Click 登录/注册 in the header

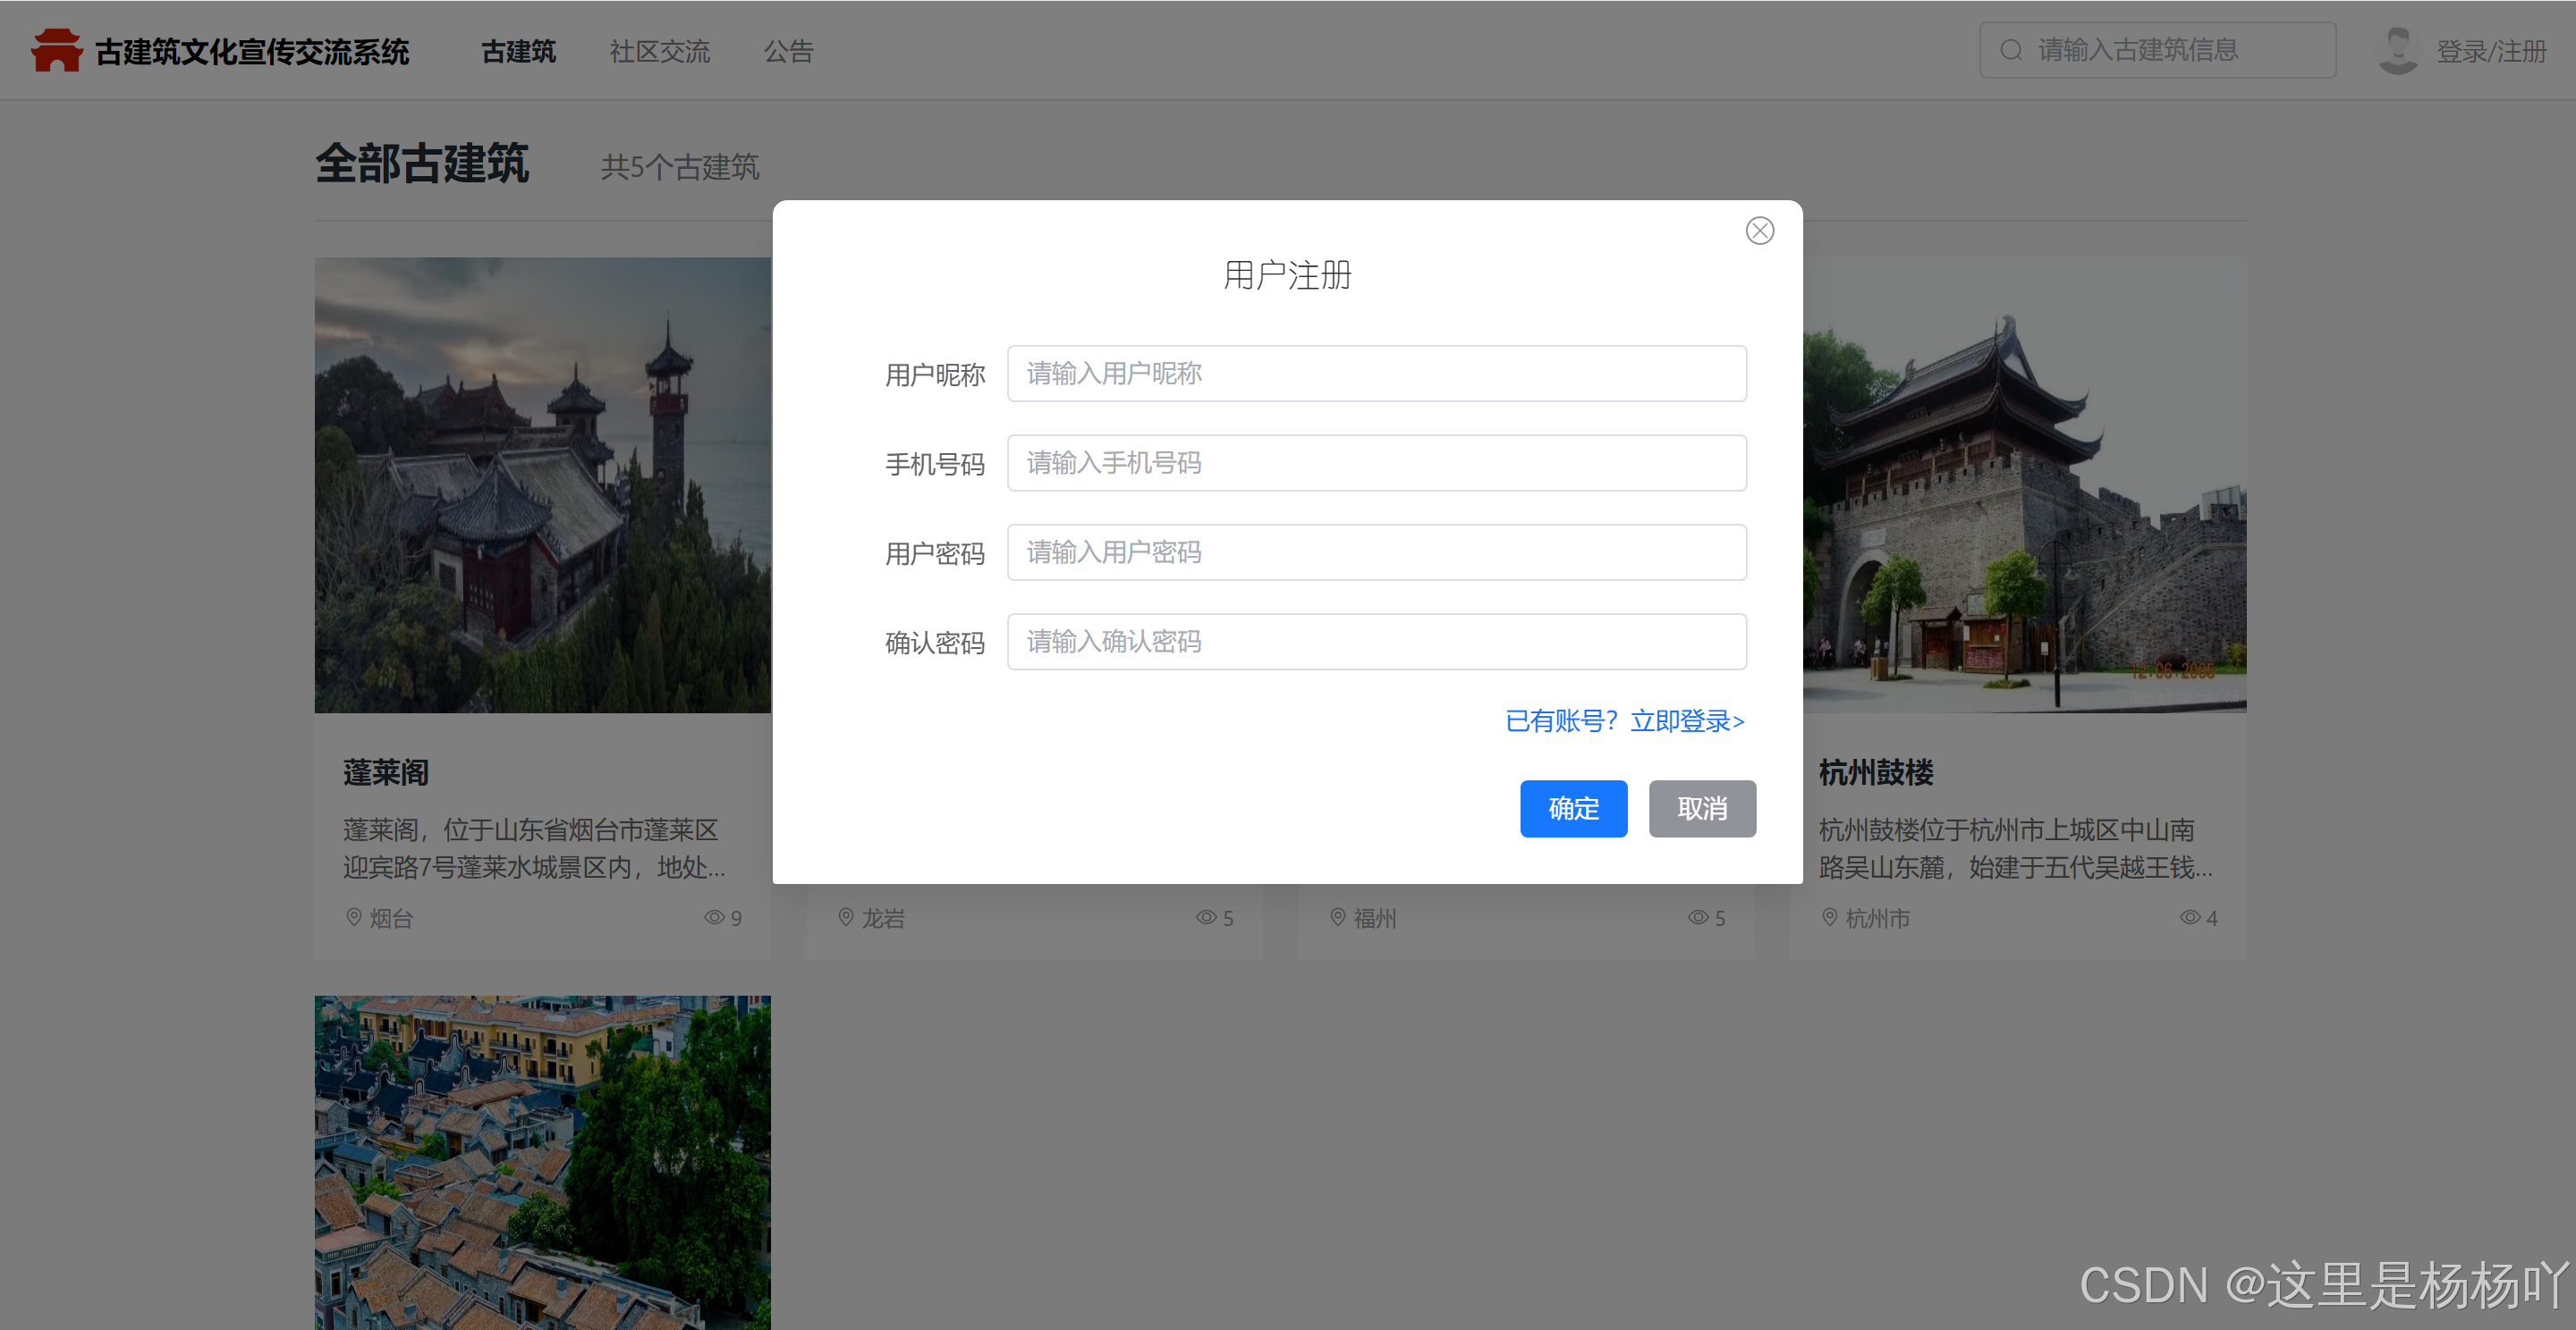tap(2490, 51)
